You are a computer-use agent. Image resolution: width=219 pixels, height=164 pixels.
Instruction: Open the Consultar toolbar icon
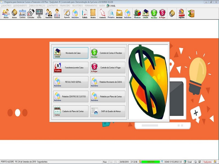pyautogui.click(x=31, y=13)
